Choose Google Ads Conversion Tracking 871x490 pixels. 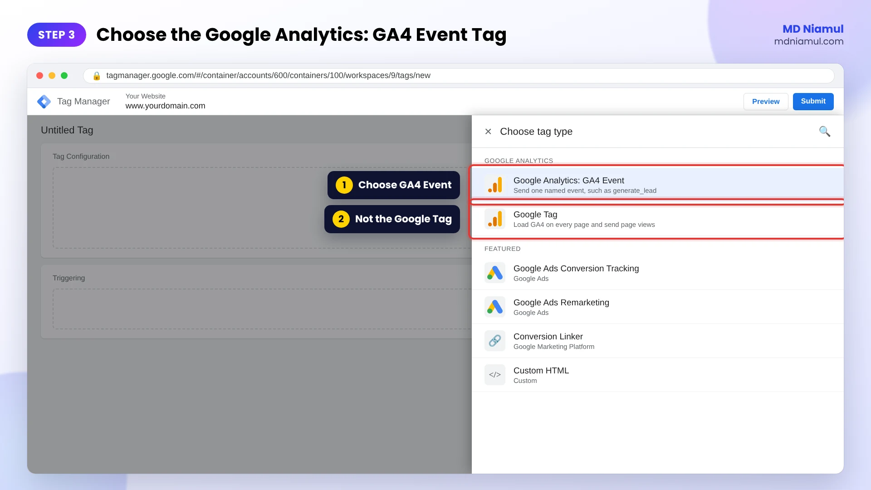point(658,273)
